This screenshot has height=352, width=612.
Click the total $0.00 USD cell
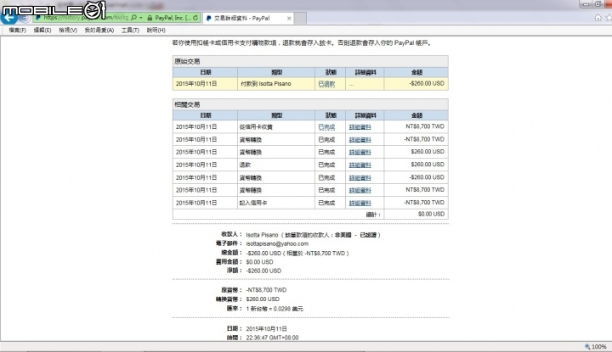416,214
